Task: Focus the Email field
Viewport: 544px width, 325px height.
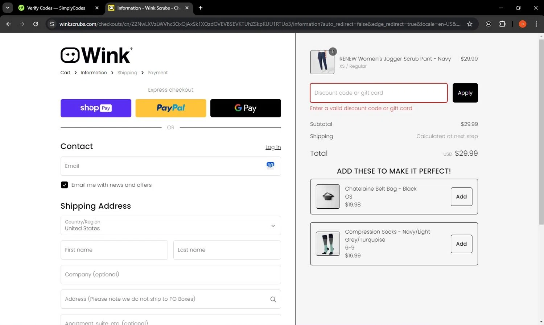Action: [x=171, y=166]
